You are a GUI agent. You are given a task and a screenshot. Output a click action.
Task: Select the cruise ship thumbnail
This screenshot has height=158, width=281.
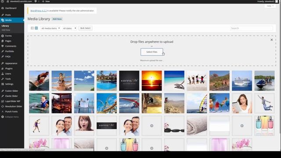click(242, 81)
